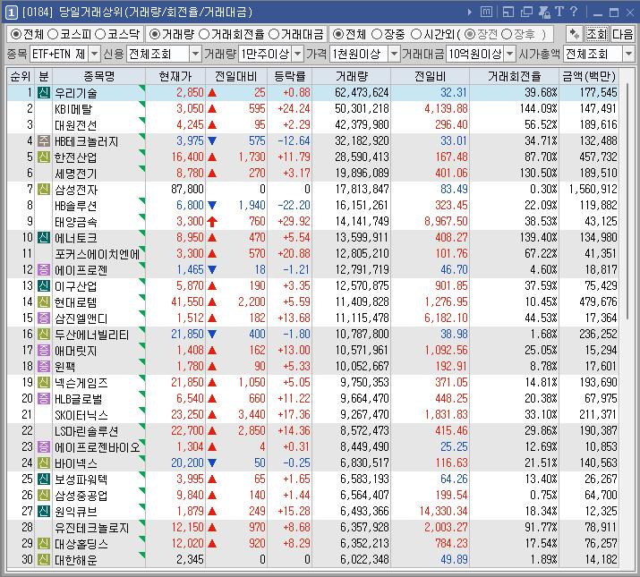
Task: Select the 코스피 radio button
Action: click(53, 34)
